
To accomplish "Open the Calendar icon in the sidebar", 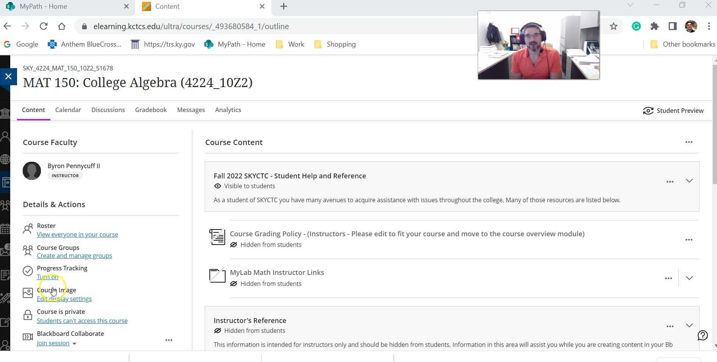I will pos(5,229).
